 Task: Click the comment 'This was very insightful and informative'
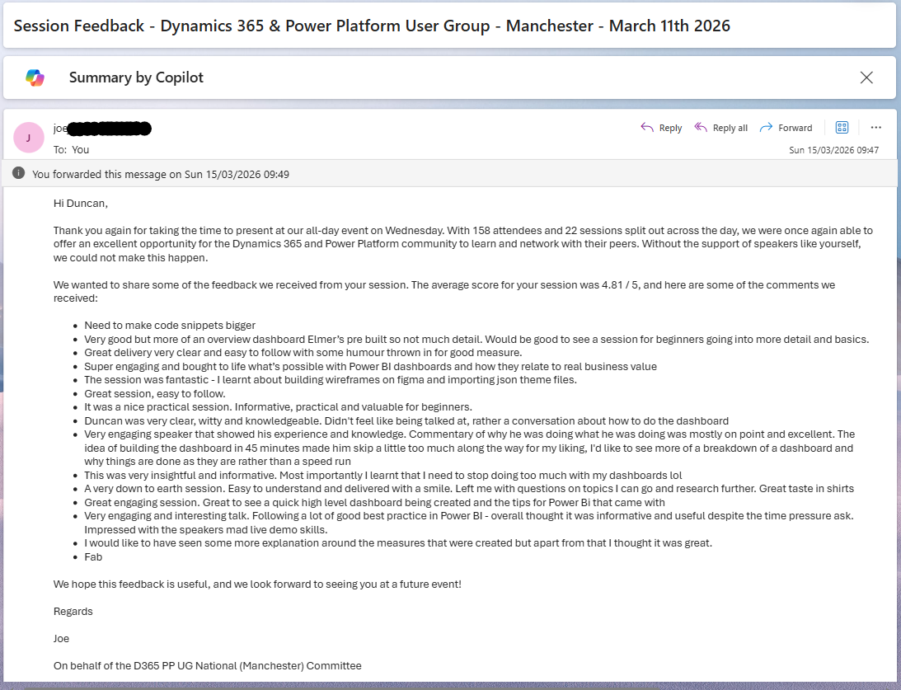click(x=383, y=475)
